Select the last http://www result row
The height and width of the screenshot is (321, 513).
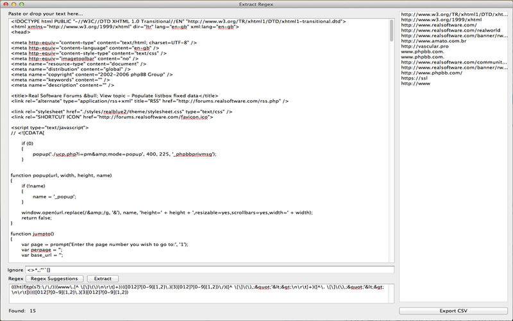click(x=416, y=83)
